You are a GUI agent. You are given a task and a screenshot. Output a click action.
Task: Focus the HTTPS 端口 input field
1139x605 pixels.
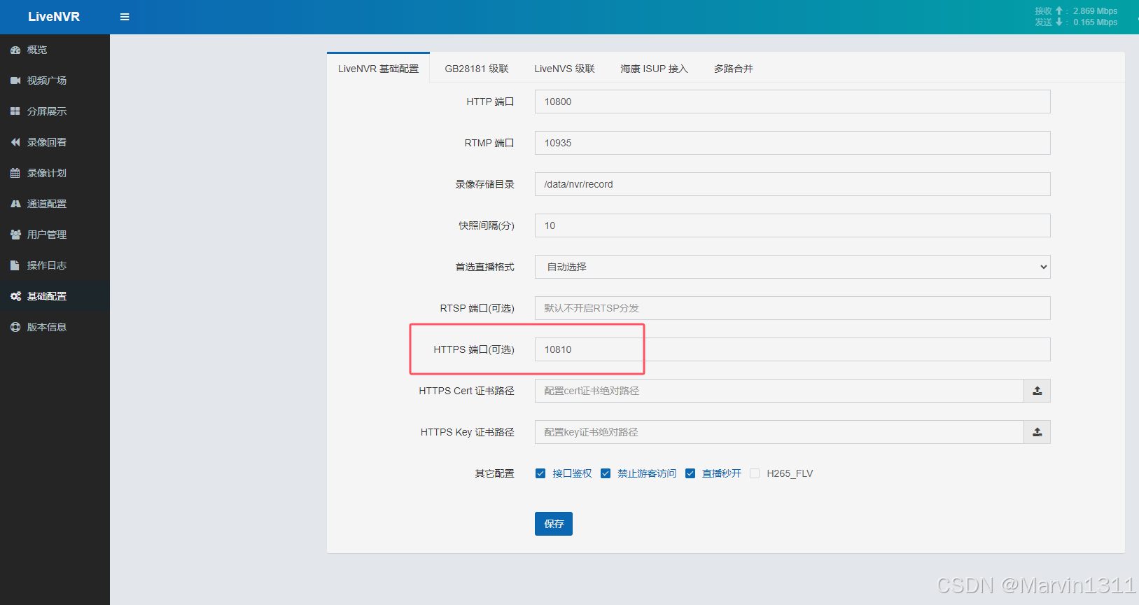pyautogui.click(x=792, y=349)
